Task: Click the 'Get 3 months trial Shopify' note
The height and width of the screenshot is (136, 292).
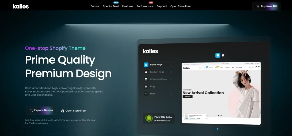Action: coord(60,122)
